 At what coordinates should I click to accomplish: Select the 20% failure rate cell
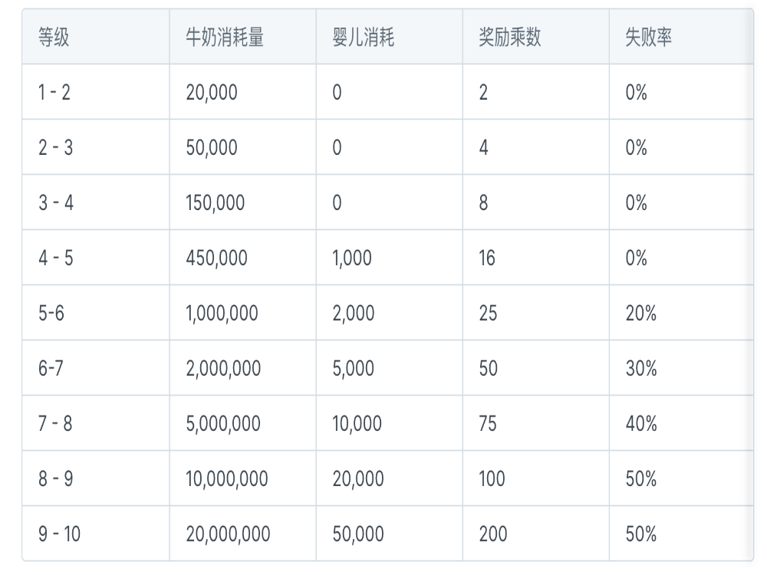[681, 313]
